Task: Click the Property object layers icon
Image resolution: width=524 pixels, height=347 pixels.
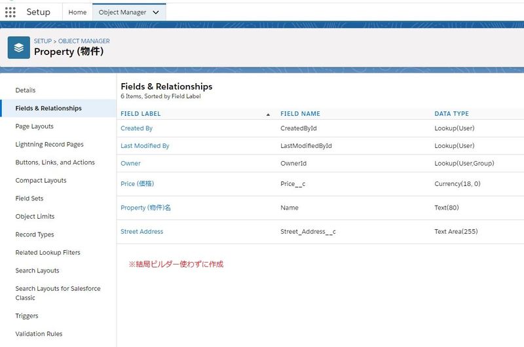Action: [x=19, y=48]
